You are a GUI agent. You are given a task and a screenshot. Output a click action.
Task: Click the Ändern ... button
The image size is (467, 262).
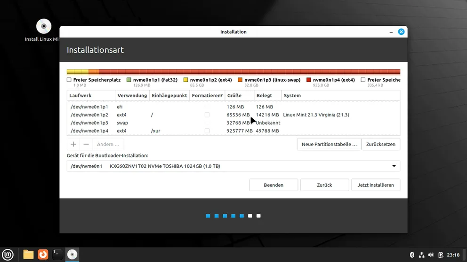pos(108,144)
